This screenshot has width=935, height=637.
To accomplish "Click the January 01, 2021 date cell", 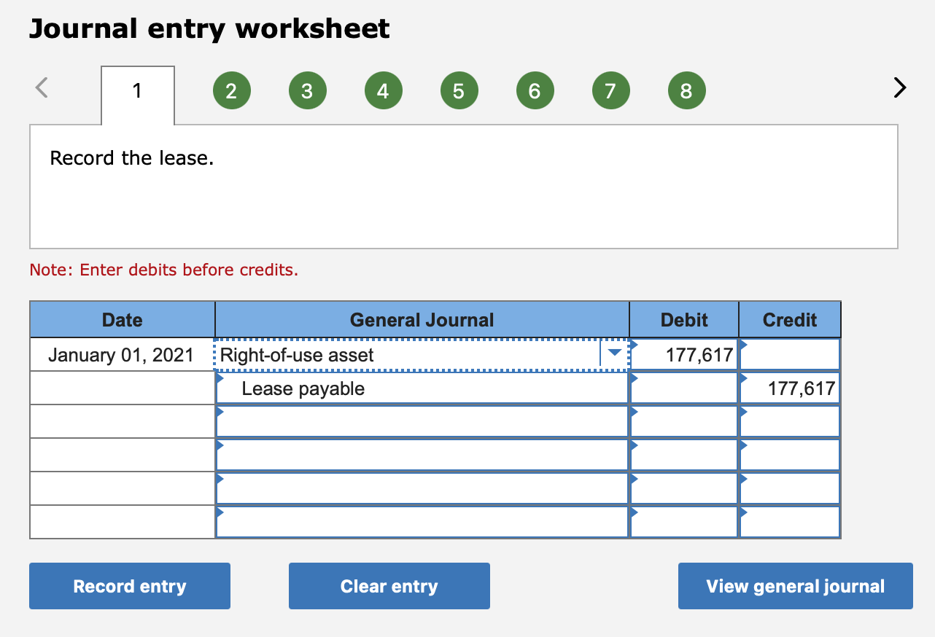I will coord(122,354).
